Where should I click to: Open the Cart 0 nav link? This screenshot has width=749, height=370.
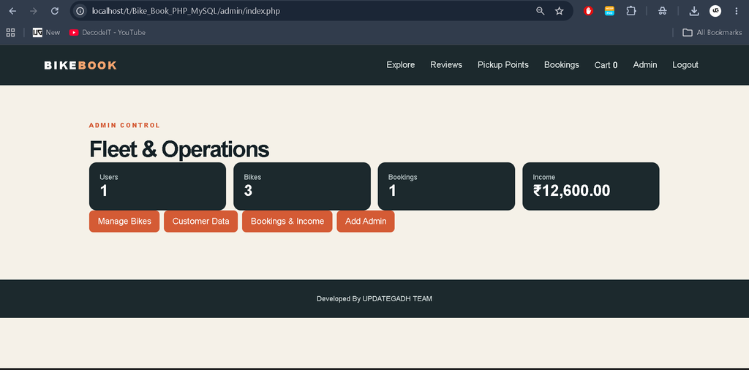tap(606, 65)
